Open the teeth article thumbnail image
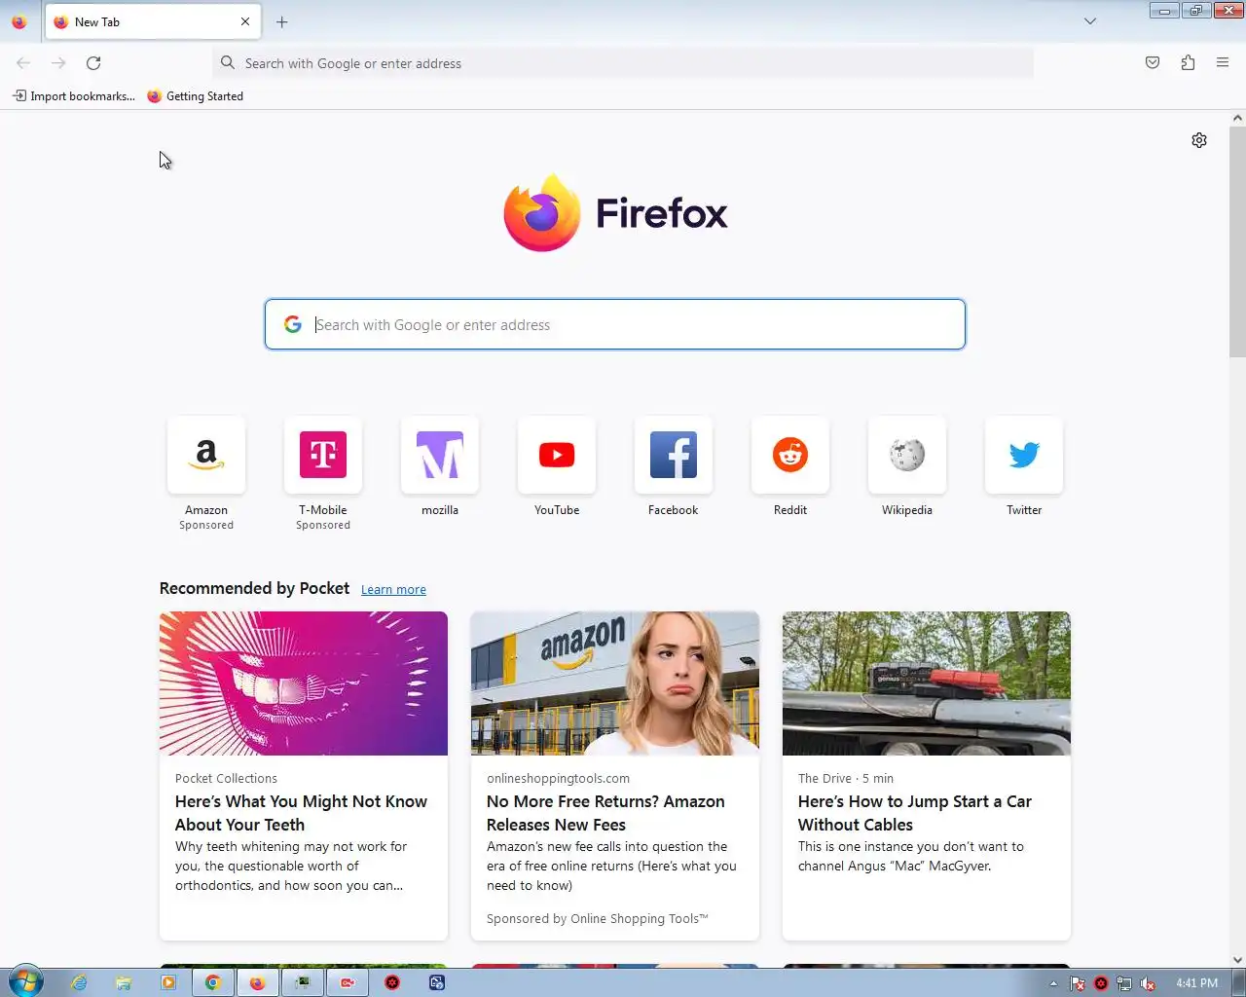 [x=304, y=683]
